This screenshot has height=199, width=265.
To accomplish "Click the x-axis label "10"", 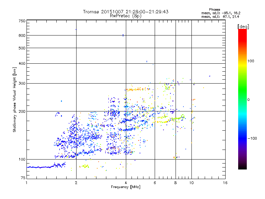I will (191, 183).
